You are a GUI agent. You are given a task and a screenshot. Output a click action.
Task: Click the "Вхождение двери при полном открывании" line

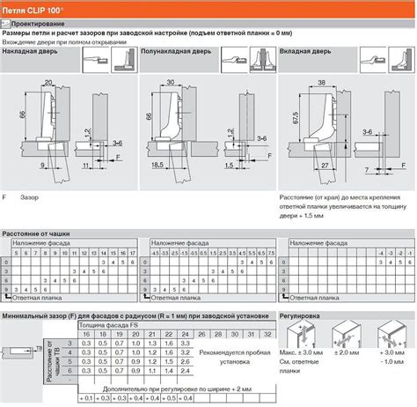click(64, 42)
